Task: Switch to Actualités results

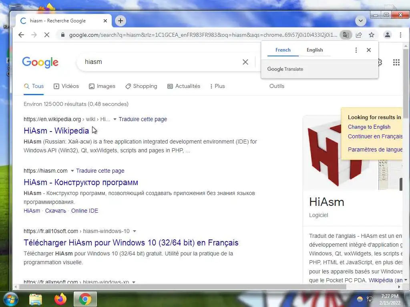Action: pos(184,86)
